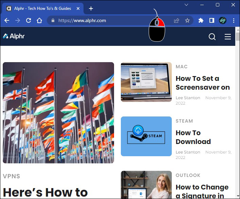Open the Mac laptop screensaver thumbnail
The width and height of the screenshot is (240, 199).
point(146,82)
